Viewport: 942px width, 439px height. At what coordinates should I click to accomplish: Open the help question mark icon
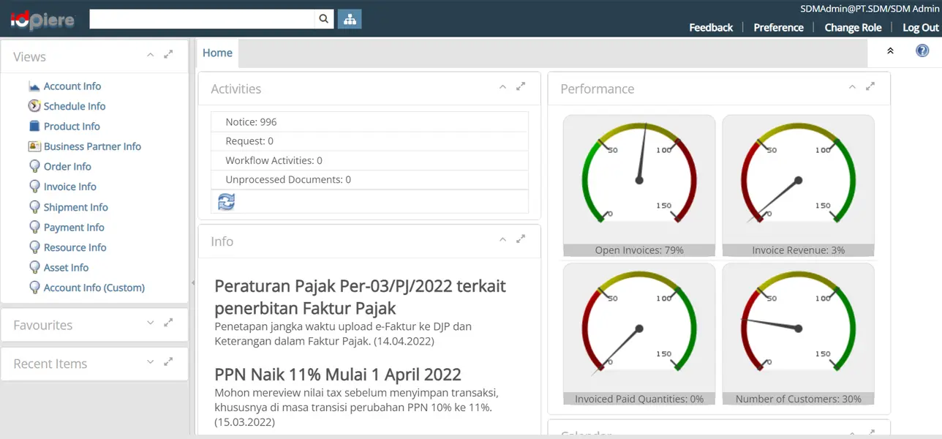coord(922,51)
